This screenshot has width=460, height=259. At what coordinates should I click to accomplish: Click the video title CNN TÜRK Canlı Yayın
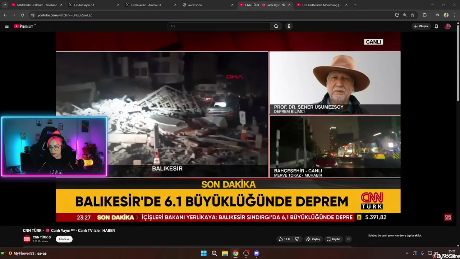click(69, 231)
